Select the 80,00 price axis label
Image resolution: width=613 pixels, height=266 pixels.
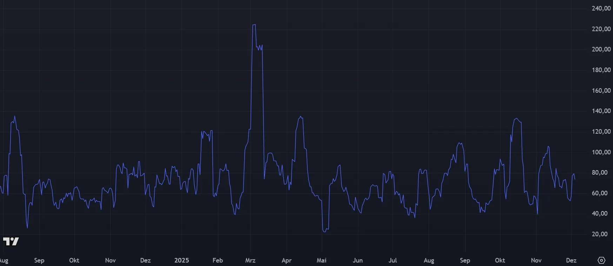[600, 173]
